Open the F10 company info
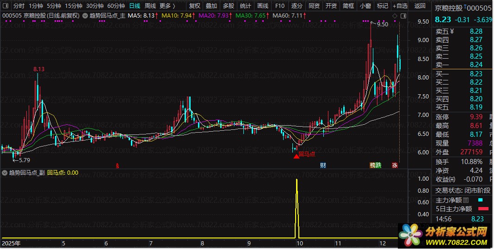 pos(280,6)
